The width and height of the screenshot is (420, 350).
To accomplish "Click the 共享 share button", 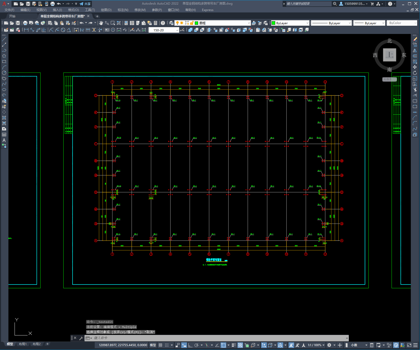I will click(x=85, y=4).
